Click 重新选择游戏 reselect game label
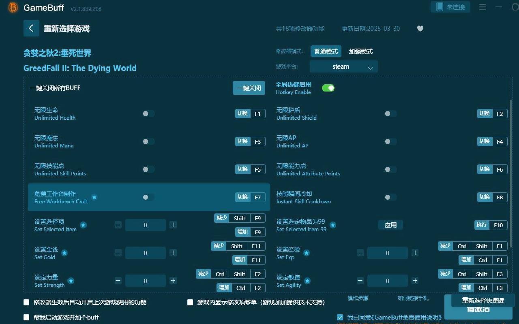The image size is (519, 324). (x=66, y=29)
